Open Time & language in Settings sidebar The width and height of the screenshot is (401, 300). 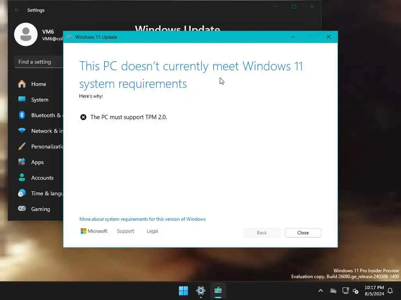38,193
